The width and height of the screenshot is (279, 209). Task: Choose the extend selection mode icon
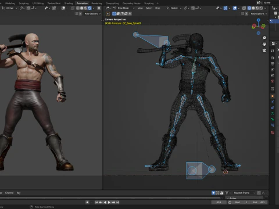tap(118, 14)
